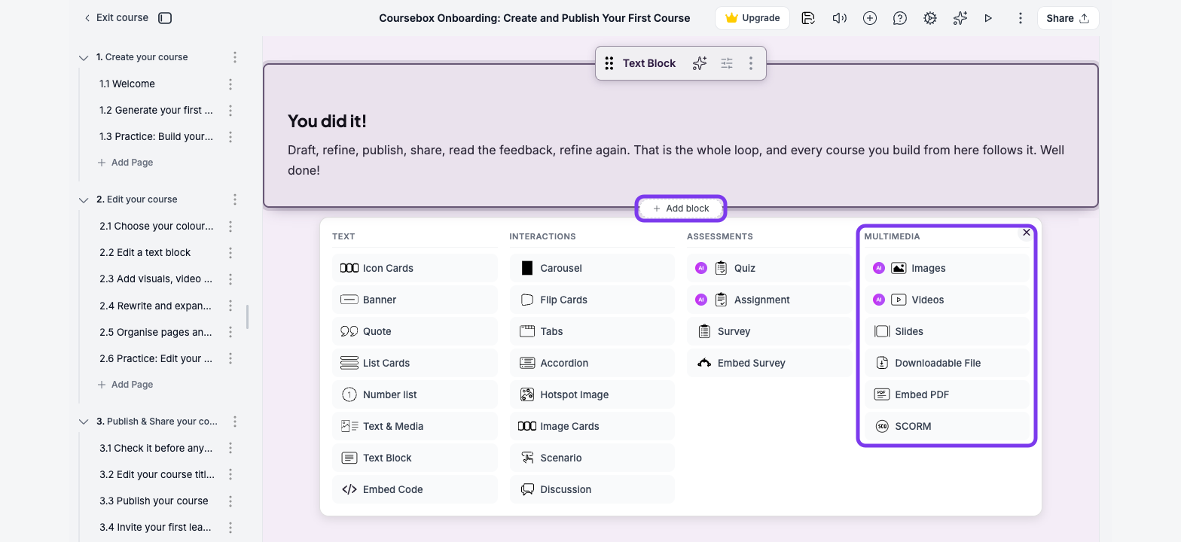This screenshot has width=1181, height=542.
Task: Grab the Text Block drag handle
Action: point(609,63)
